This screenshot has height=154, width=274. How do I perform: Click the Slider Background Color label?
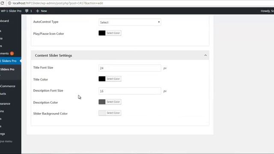point(51,113)
